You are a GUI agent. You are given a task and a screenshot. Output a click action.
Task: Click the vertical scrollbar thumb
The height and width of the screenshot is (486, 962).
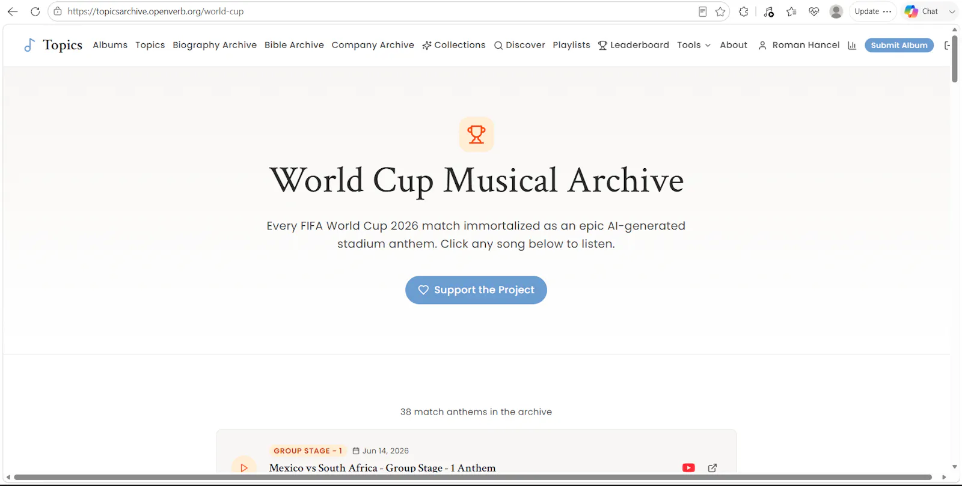click(x=955, y=59)
